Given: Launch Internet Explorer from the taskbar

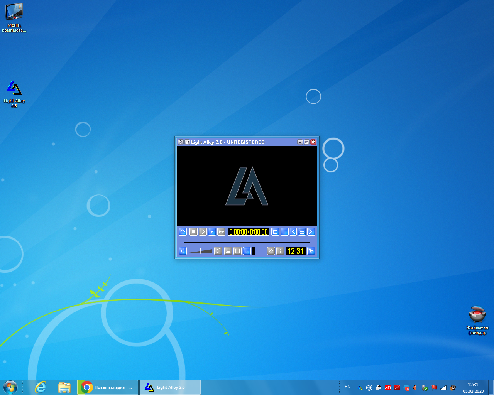Looking at the screenshot, I should 41,387.
